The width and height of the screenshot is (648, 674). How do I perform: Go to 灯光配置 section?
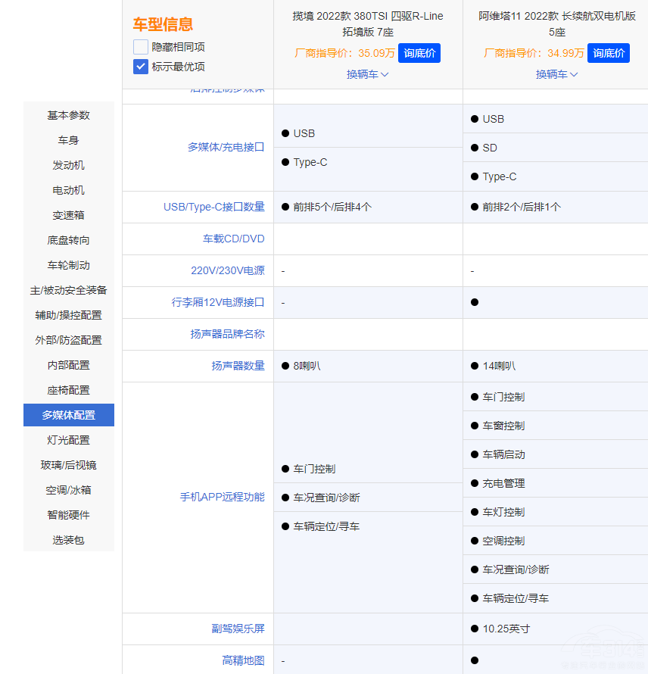pos(69,440)
